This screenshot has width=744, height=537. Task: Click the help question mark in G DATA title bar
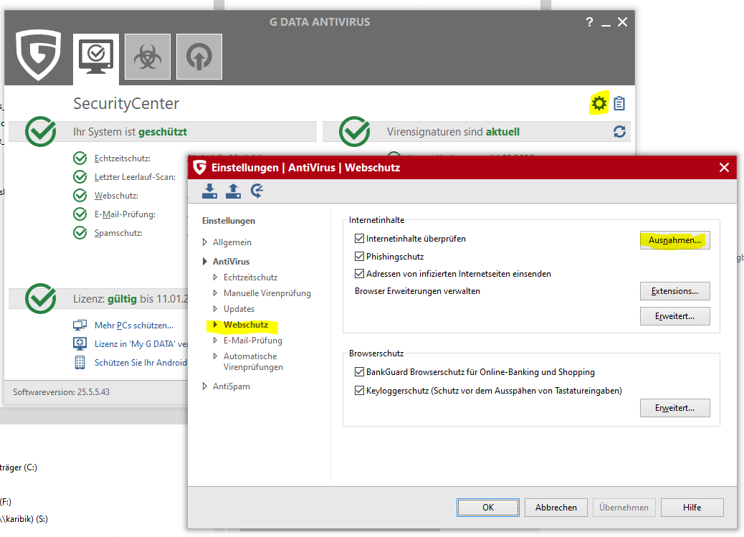point(589,22)
